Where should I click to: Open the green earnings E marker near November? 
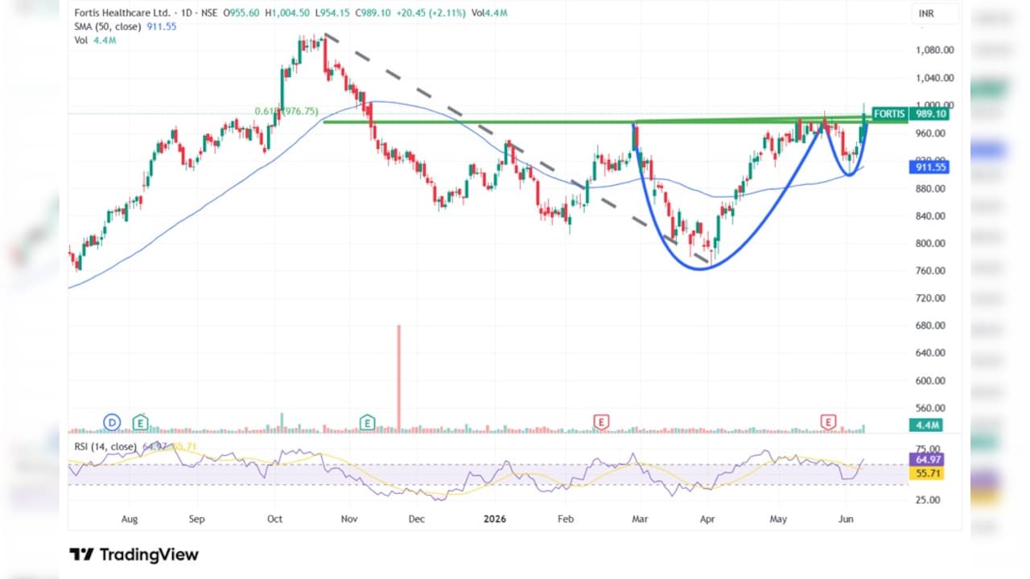coord(368,421)
